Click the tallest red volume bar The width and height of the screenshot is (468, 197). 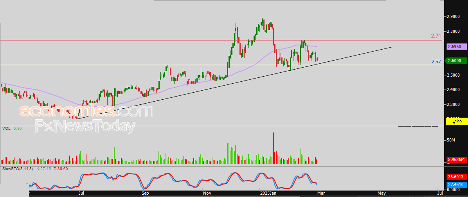click(274, 148)
